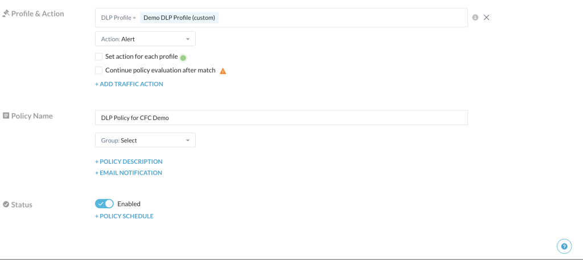The width and height of the screenshot is (583, 260).
Task: Click the Status checkmark icon
Action: coord(6,204)
